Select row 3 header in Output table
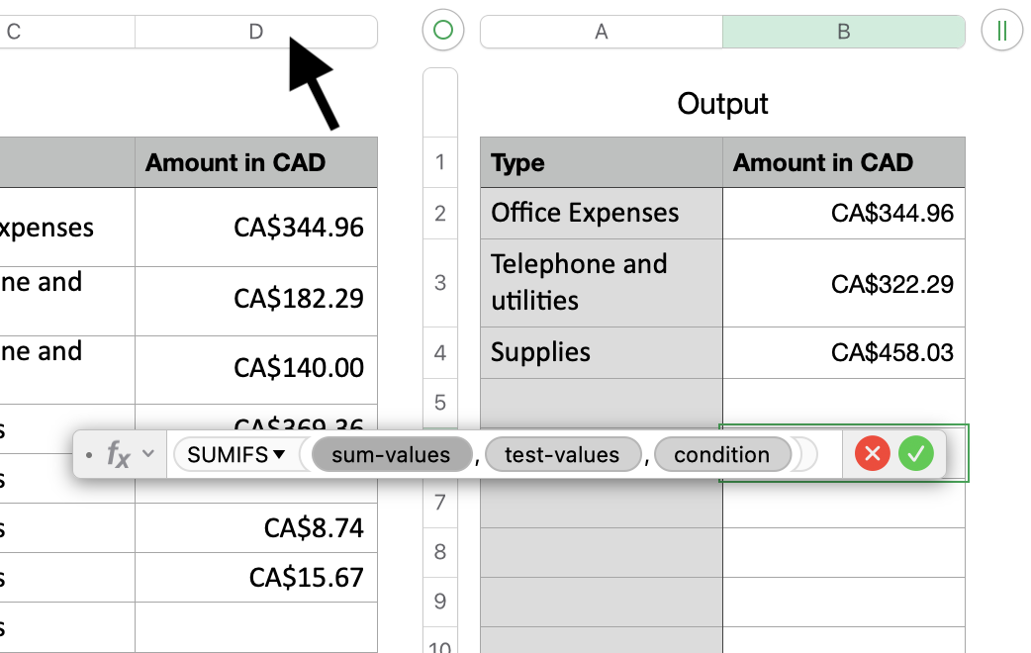The width and height of the screenshot is (1031, 653). (440, 283)
